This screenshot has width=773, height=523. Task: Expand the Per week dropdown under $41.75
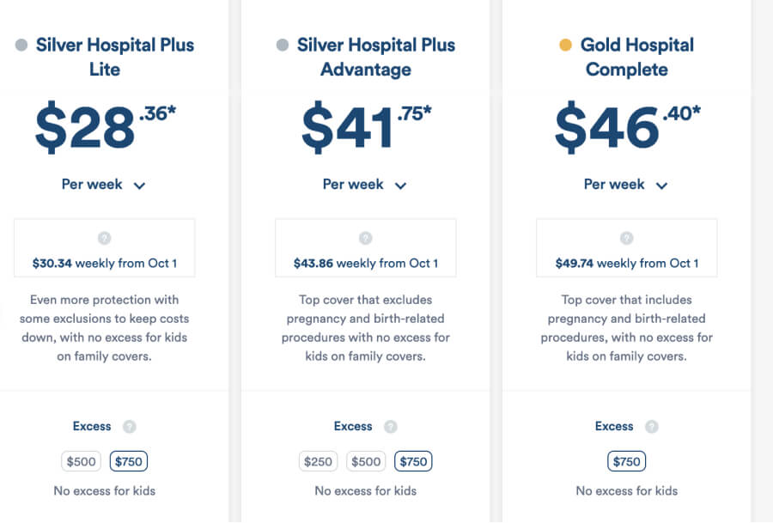click(x=365, y=184)
